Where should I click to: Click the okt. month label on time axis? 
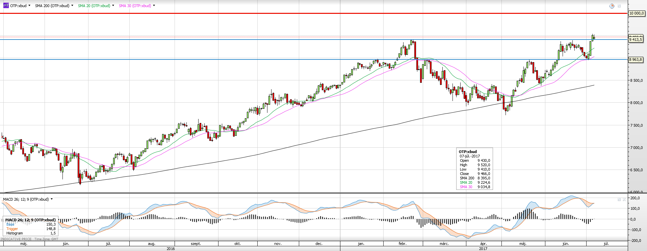tap(238, 244)
